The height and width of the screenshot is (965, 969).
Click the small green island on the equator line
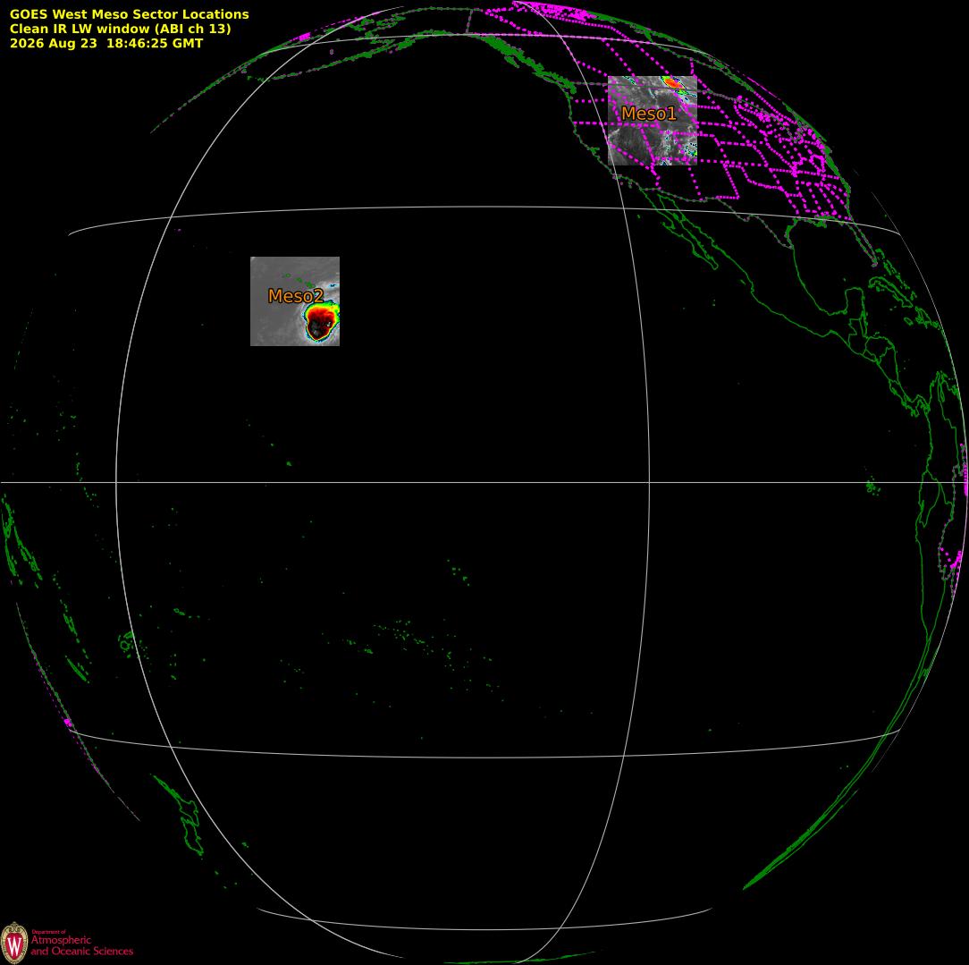pos(872,487)
